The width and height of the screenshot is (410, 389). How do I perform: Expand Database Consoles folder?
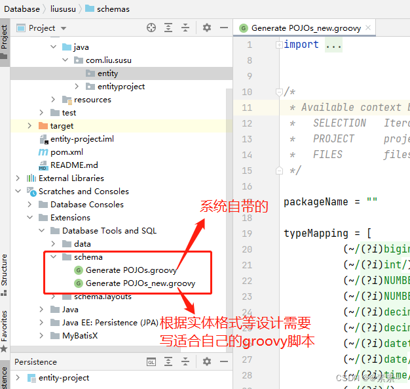(29, 204)
